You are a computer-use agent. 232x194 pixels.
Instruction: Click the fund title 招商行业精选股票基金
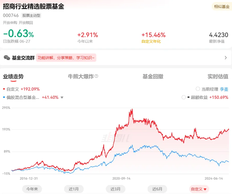pos(33,6)
